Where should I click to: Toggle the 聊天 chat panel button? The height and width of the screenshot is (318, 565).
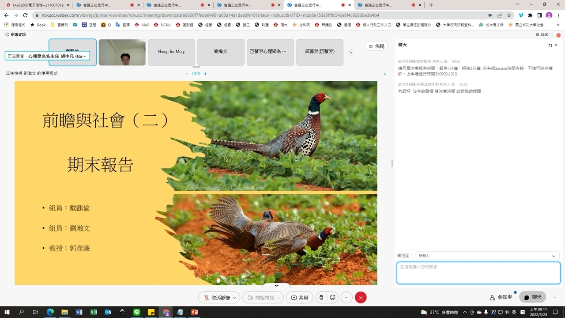tap(532, 297)
